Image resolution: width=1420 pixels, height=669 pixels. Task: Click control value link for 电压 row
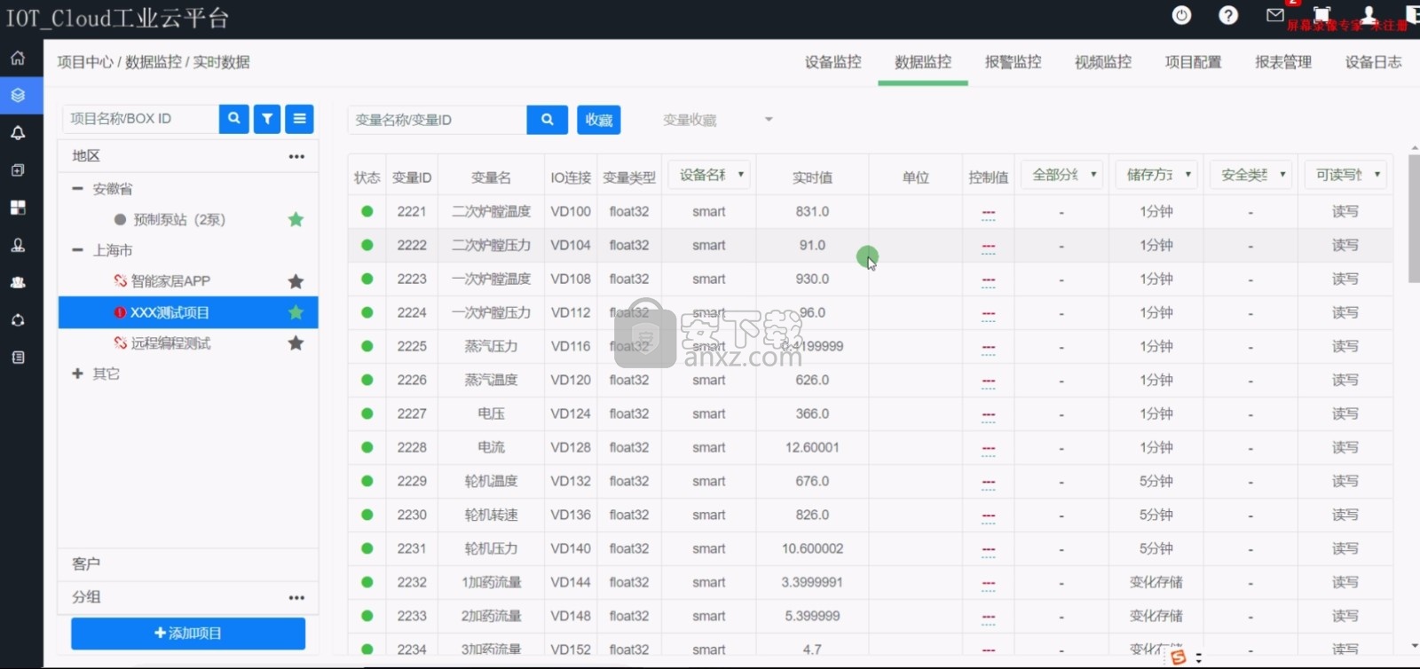[989, 415]
